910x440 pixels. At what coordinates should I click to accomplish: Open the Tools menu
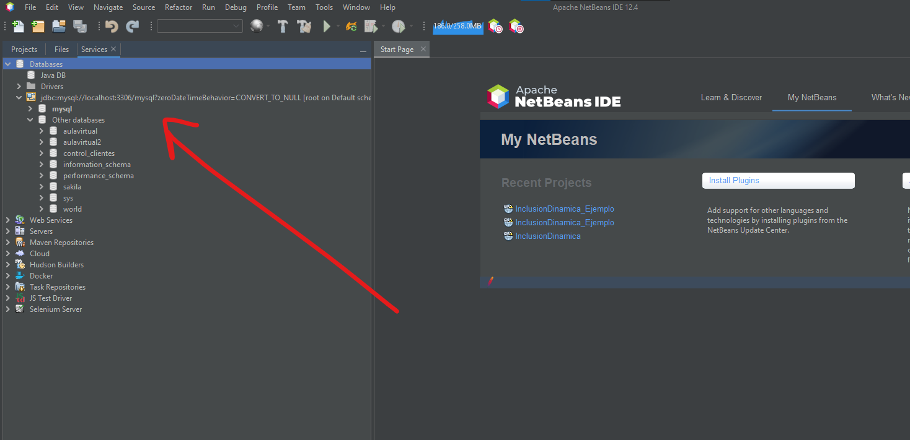click(x=324, y=7)
